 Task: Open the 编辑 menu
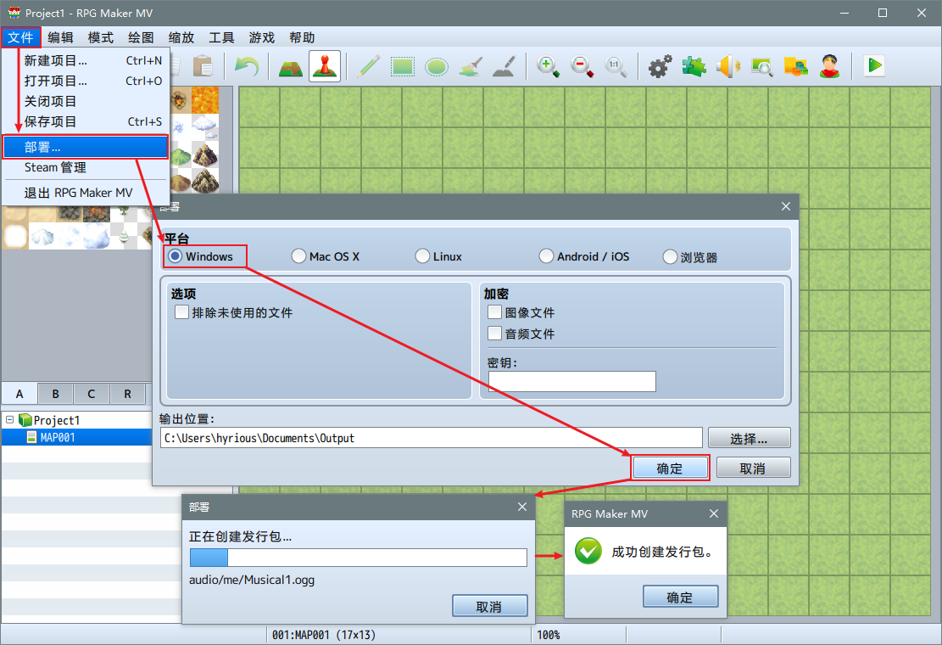coord(61,37)
